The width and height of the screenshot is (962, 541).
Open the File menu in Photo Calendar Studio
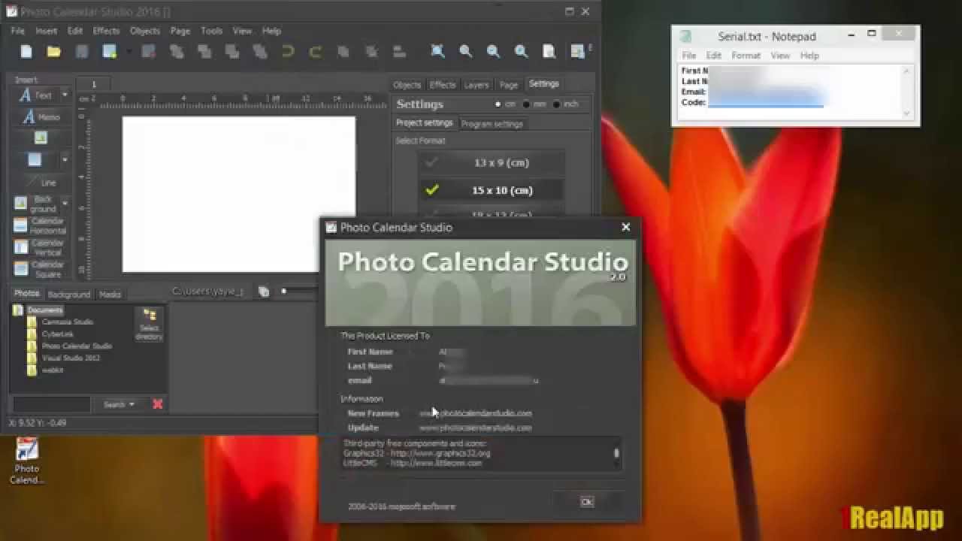[x=18, y=31]
